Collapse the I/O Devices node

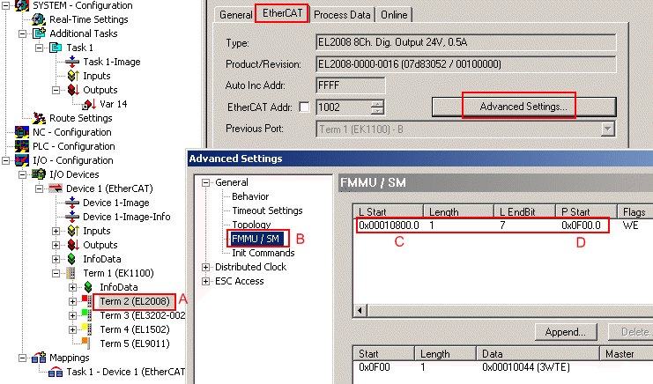tap(23, 174)
